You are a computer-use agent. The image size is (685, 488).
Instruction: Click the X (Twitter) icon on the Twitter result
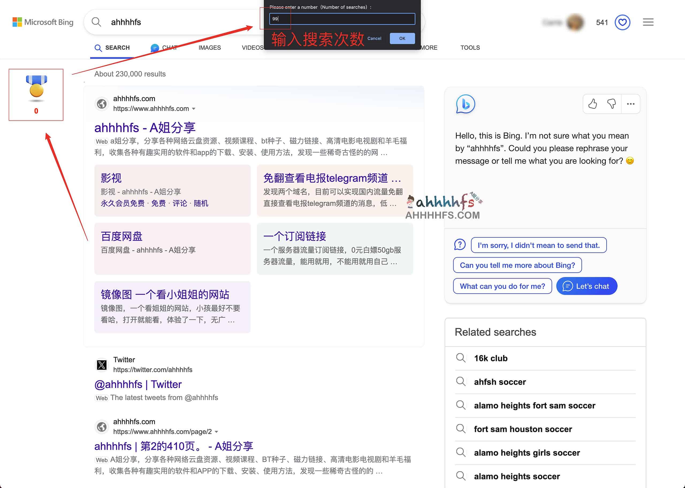[102, 365]
